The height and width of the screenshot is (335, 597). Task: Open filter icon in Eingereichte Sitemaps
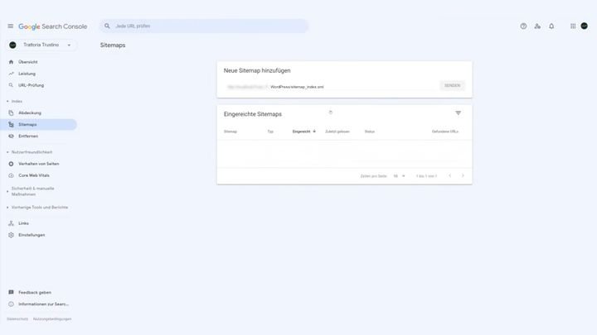[x=458, y=113]
